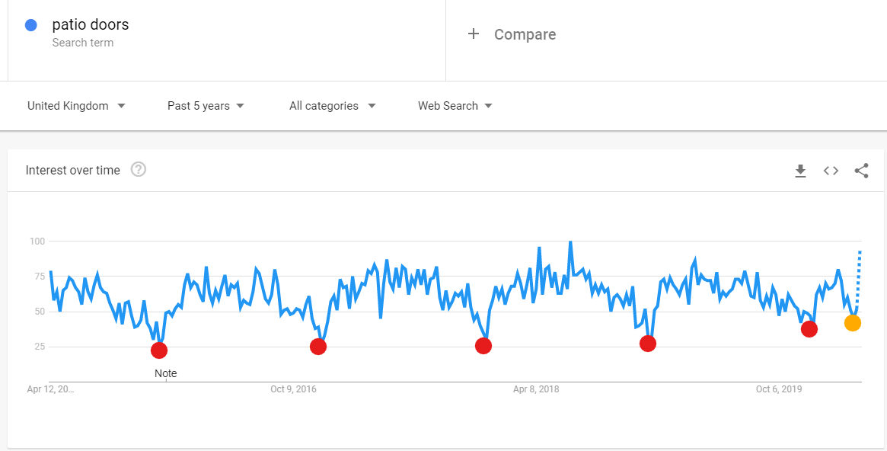887x451 pixels.
Task: Share the Interest over time chart
Action: (861, 171)
